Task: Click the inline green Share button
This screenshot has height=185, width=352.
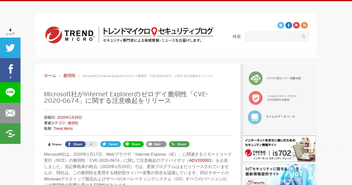Action: pyautogui.click(x=179, y=144)
